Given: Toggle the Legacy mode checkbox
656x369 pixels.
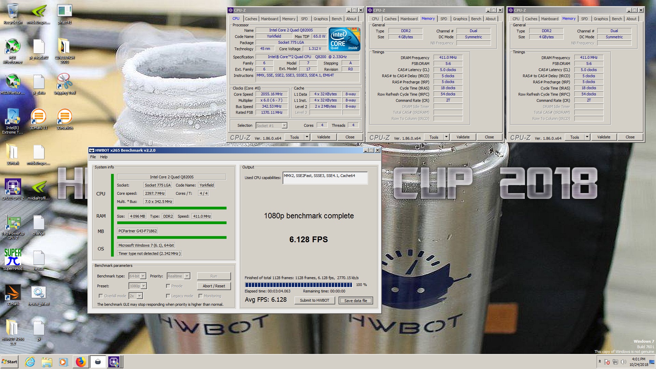Looking at the screenshot, I should pos(168,296).
